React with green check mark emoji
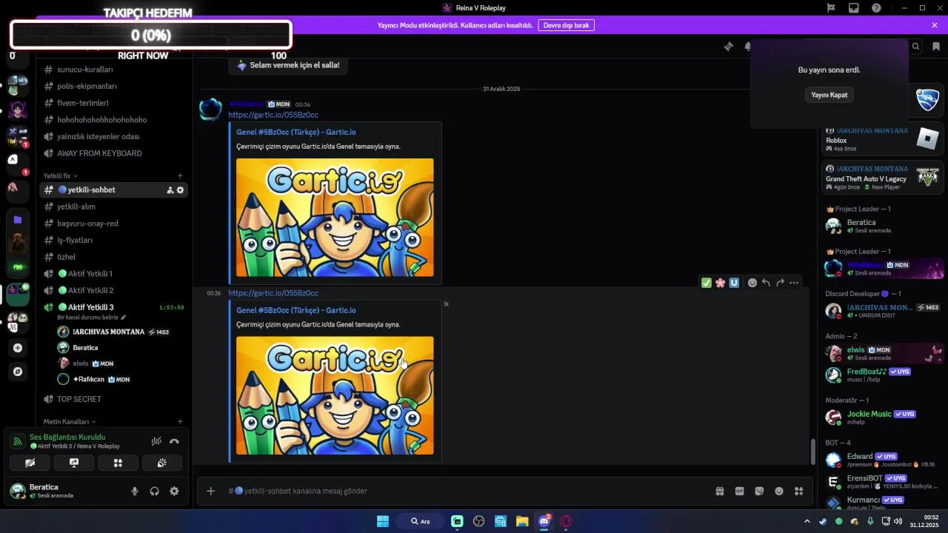 coord(707,283)
